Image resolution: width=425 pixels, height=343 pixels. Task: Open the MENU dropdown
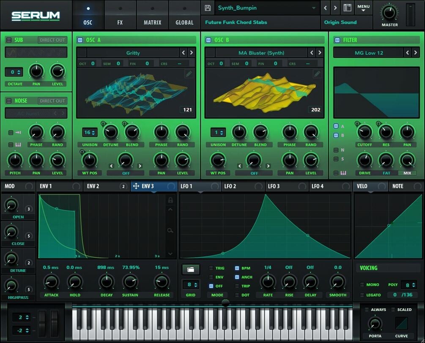click(x=364, y=8)
